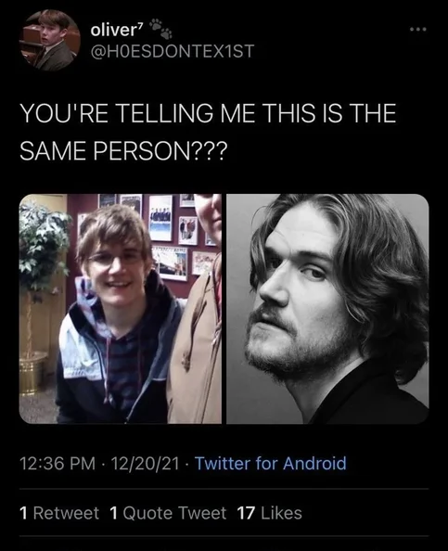Click the number 17 in Likes count
Image resolution: width=448 pixels, height=551 pixels.
246,513
